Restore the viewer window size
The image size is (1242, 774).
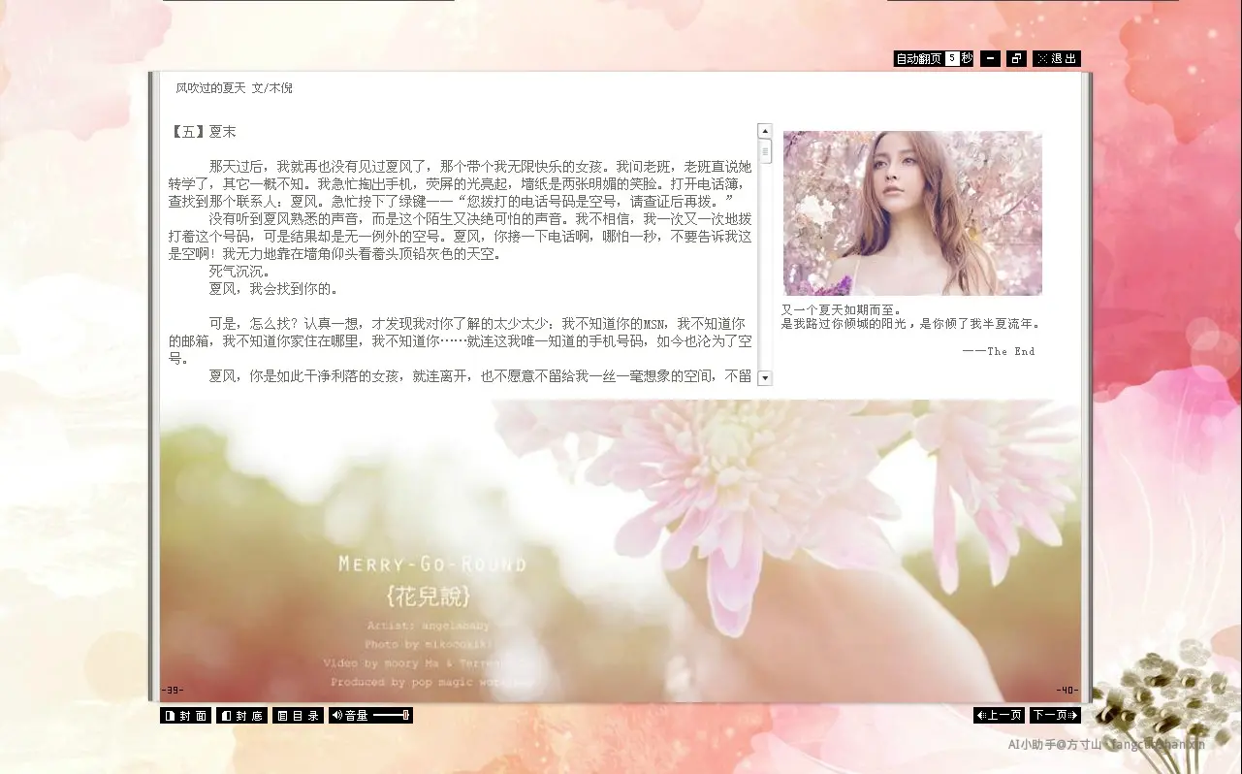click(x=1016, y=59)
